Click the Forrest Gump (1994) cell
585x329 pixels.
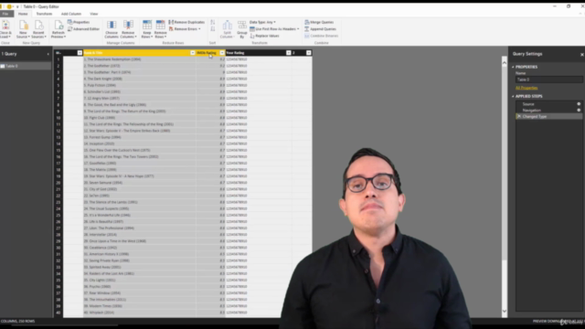140,137
